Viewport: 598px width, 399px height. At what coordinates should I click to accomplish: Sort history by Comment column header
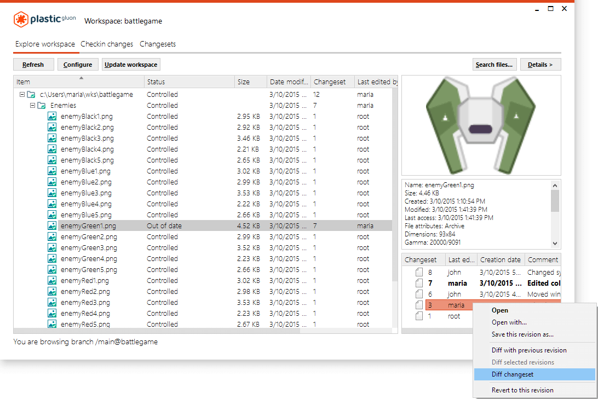click(x=543, y=259)
